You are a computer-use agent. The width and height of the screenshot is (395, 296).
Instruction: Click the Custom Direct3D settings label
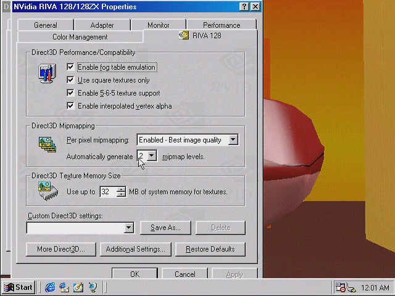(65, 216)
